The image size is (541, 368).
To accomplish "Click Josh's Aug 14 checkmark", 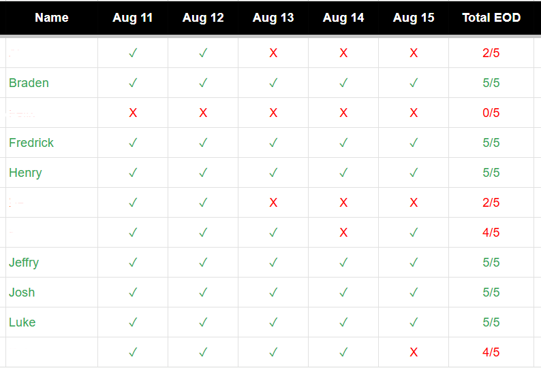I will pyautogui.click(x=343, y=292).
